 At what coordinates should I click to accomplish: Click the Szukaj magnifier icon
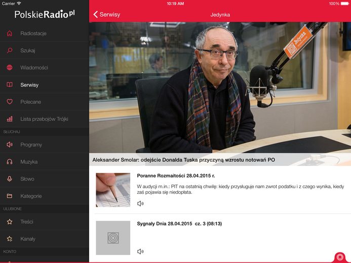pyautogui.click(x=10, y=50)
